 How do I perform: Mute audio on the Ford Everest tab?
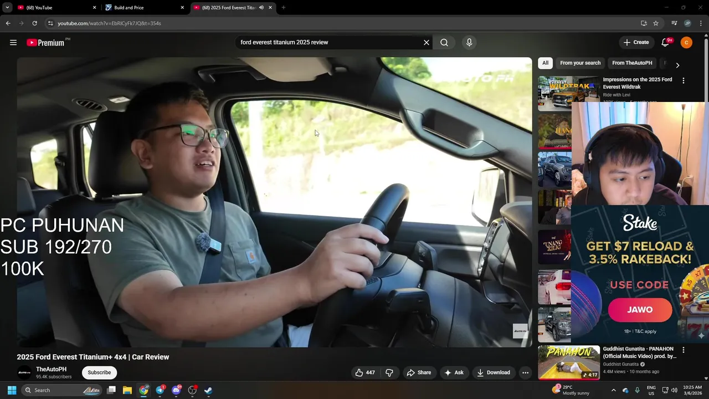261,8
